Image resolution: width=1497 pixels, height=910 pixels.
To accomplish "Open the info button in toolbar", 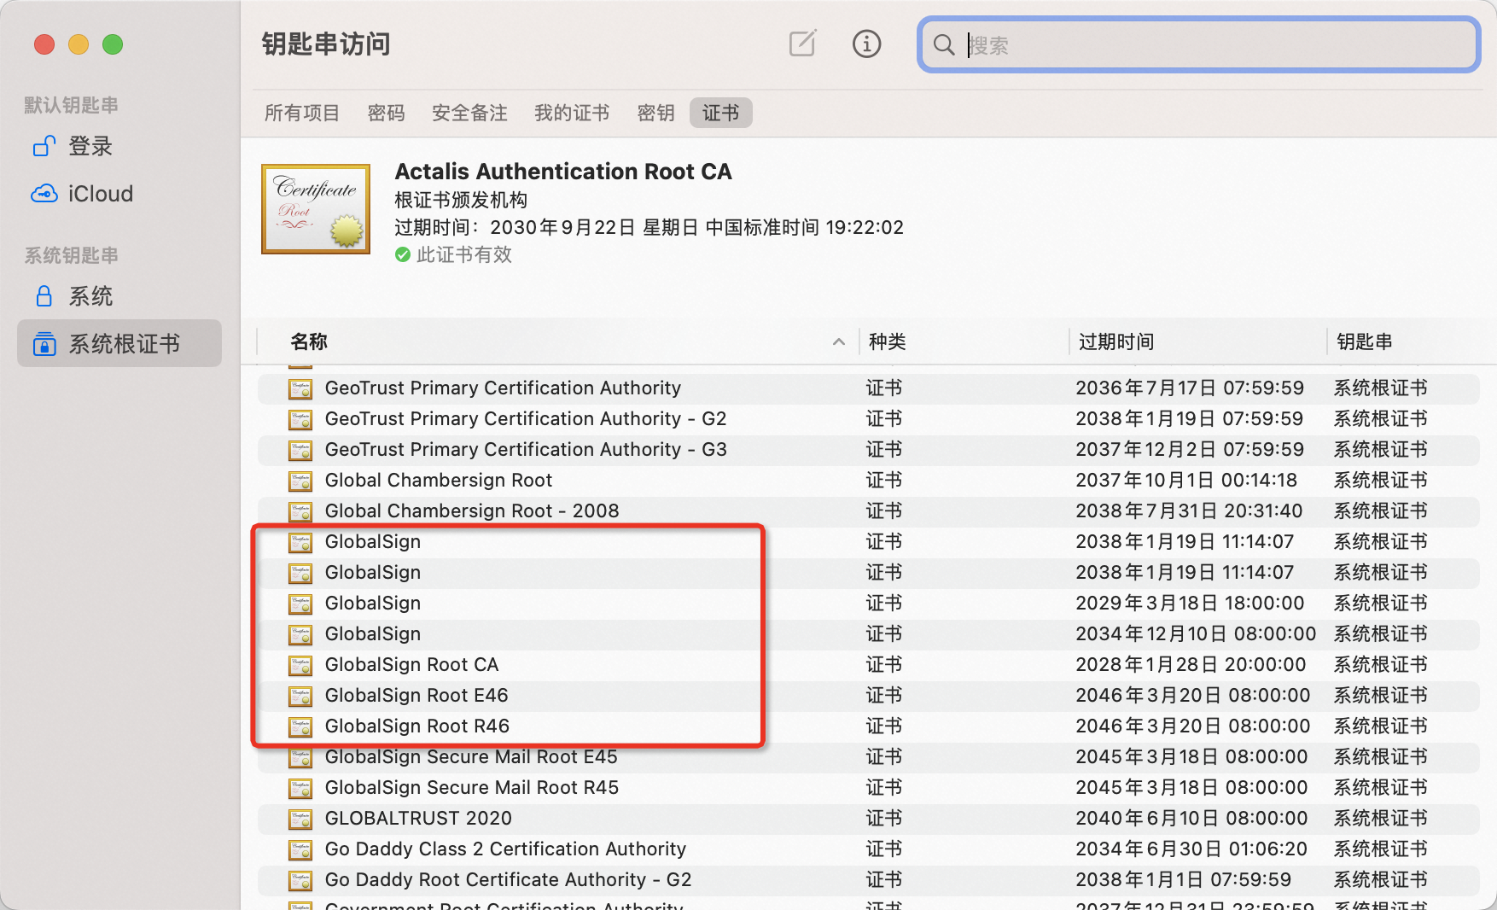I will [x=866, y=44].
